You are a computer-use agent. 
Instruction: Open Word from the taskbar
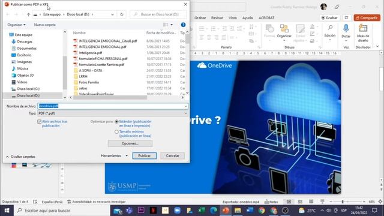click(250, 211)
